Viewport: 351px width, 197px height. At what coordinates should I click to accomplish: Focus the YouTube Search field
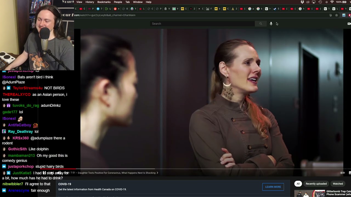[202, 24]
